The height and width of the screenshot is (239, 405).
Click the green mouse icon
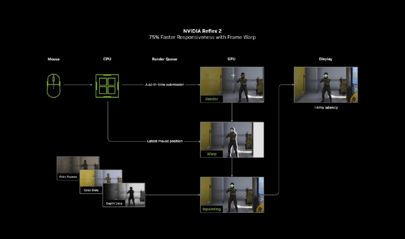tap(54, 86)
